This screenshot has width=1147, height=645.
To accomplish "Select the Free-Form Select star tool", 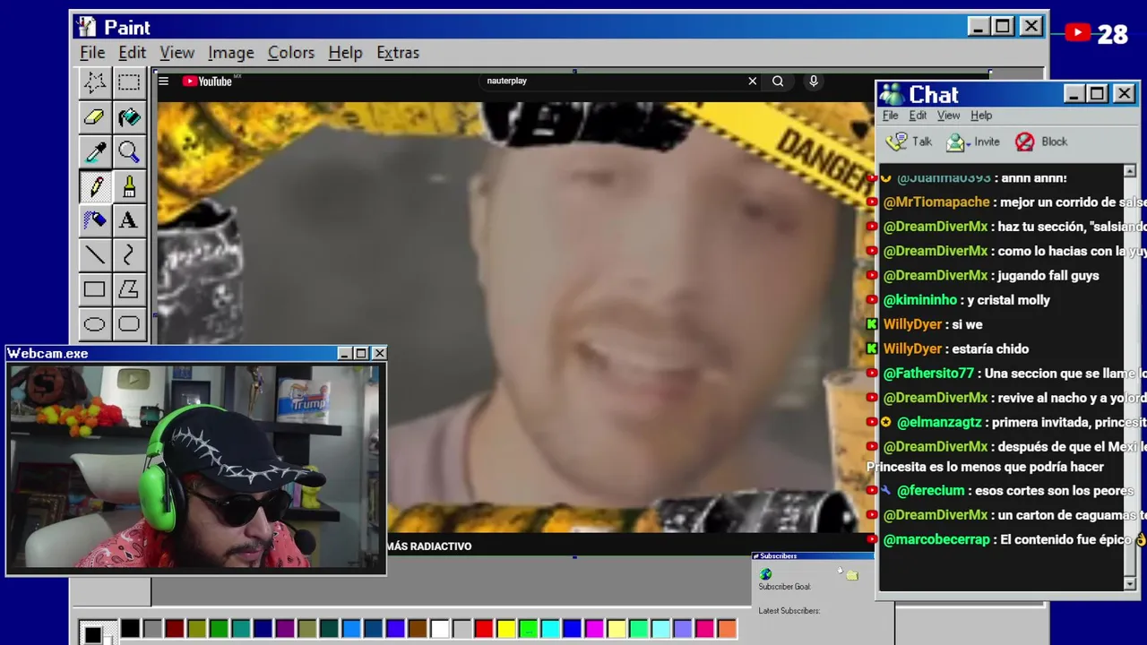I will pyautogui.click(x=94, y=82).
